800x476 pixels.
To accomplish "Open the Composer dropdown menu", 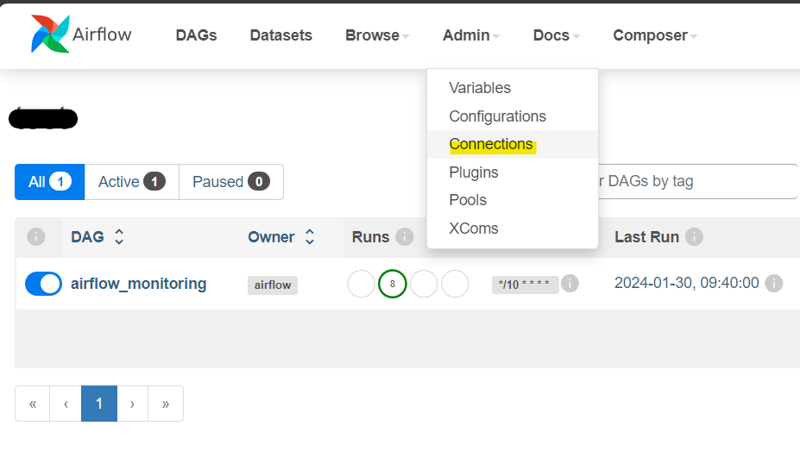I will pyautogui.click(x=654, y=35).
